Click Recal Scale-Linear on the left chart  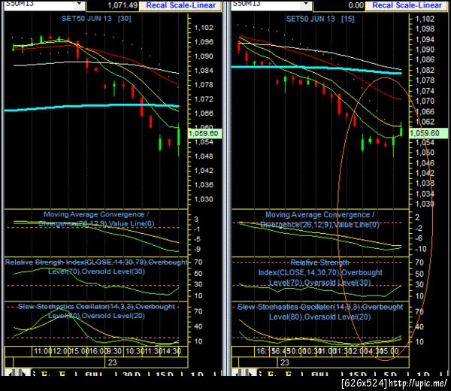tap(181, 5)
